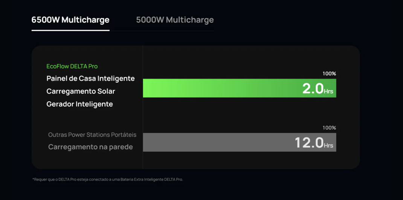Click the white underline beneath 6500W tab
The height and width of the screenshot is (200, 403).
tap(70, 30)
